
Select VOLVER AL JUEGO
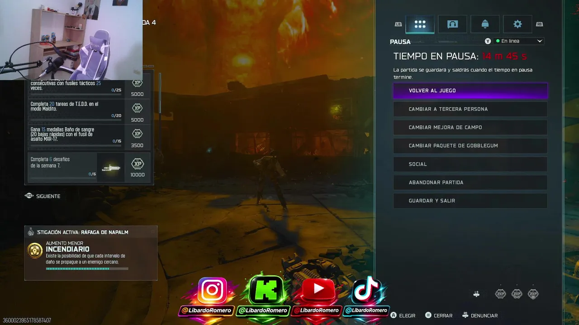click(x=470, y=91)
